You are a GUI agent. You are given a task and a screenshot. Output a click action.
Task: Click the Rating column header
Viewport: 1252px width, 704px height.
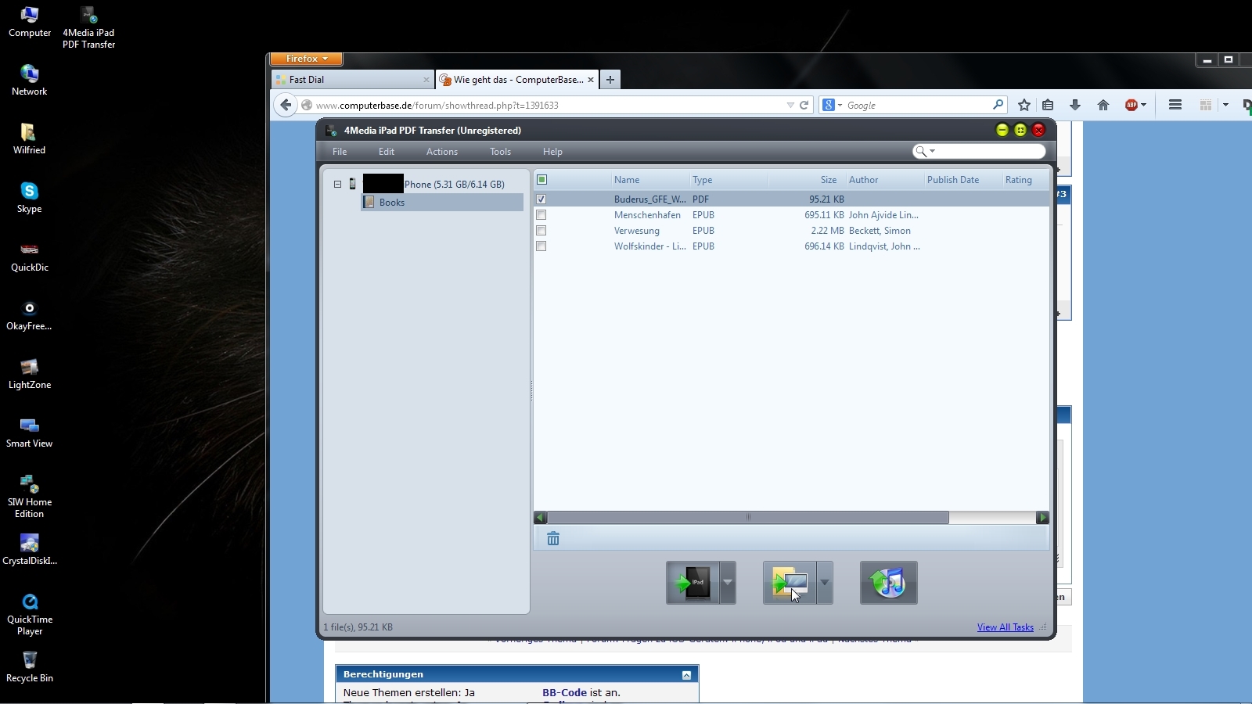click(x=1026, y=180)
